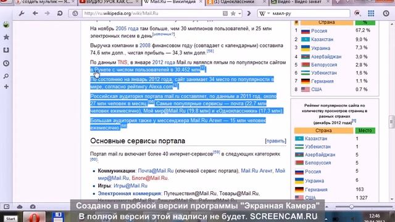The width and height of the screenshot is (395, 222).
Task: Select the 'Mail.Ru — Википедия' tab
Action: pos(173,2)
